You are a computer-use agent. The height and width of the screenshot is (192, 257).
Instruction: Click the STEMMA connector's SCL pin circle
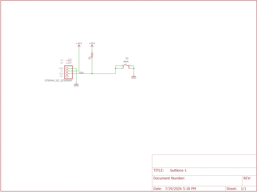coord(67,76)
